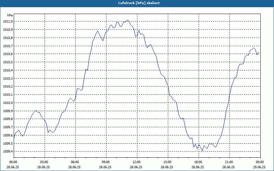Select the 28.06.25 date beneath 15:00

coord(167,167)
